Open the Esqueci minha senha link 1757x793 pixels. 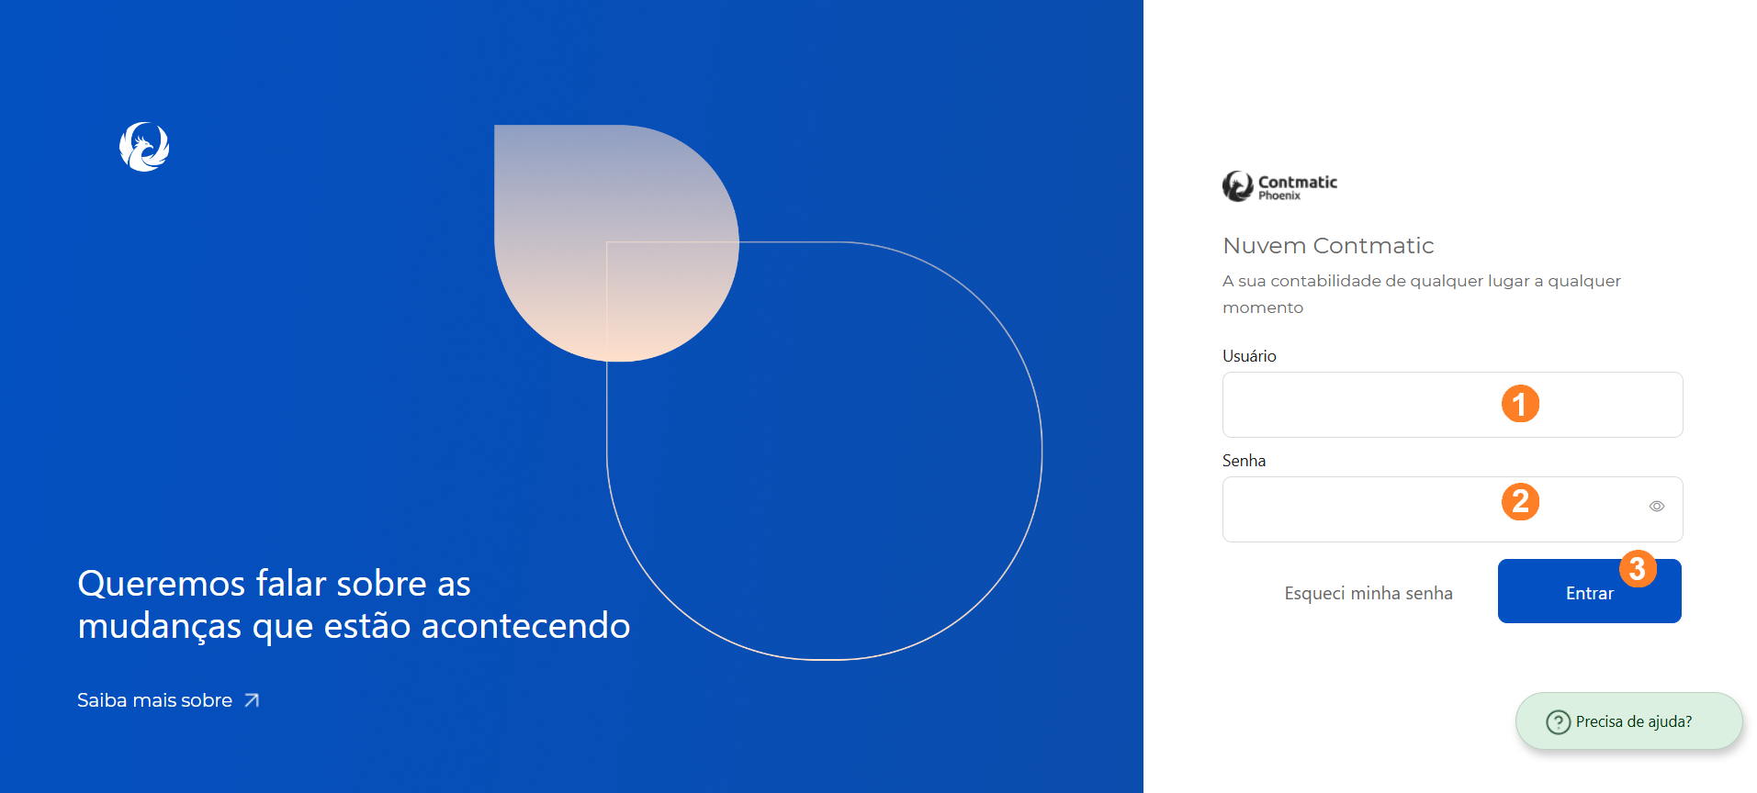coord(1368,593)
